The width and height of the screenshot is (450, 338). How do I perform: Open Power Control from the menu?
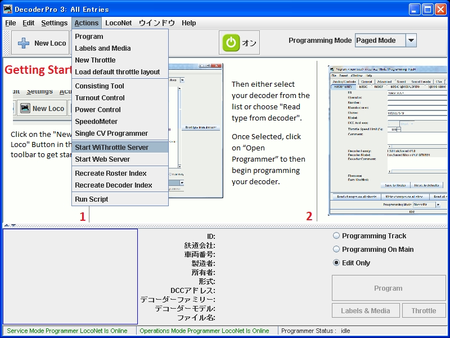pyautogui.click(x=120, y=109)
